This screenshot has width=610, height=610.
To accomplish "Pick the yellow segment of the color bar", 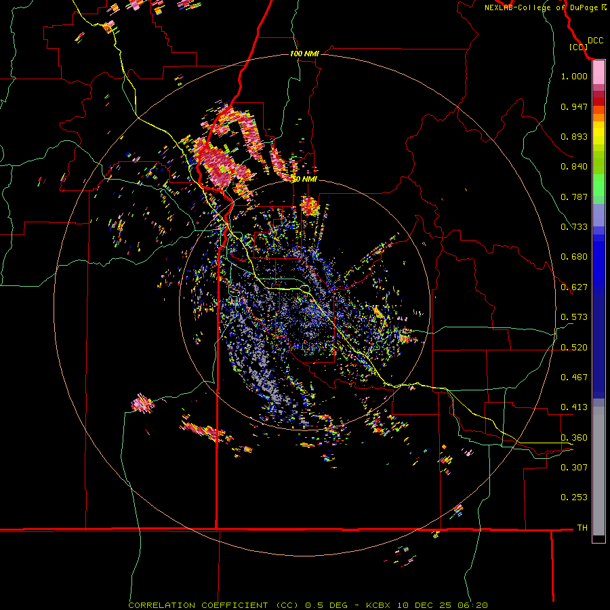I will pyautogui.click(x=598, y=133).
